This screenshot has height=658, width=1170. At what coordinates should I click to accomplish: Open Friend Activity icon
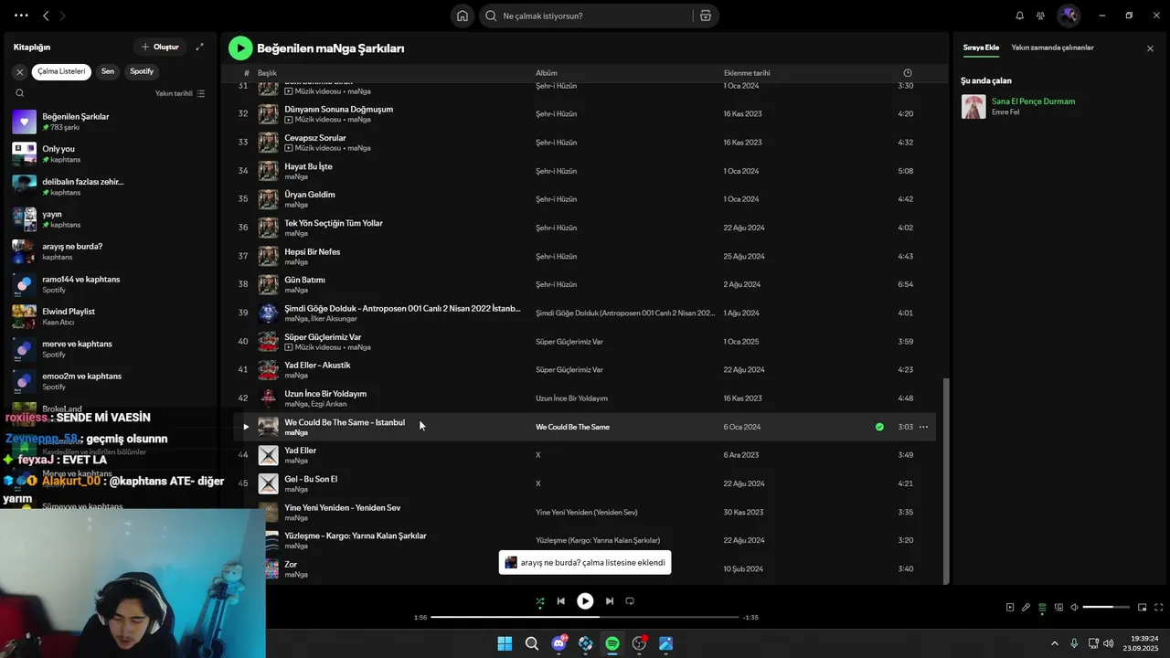point(1040,16)
